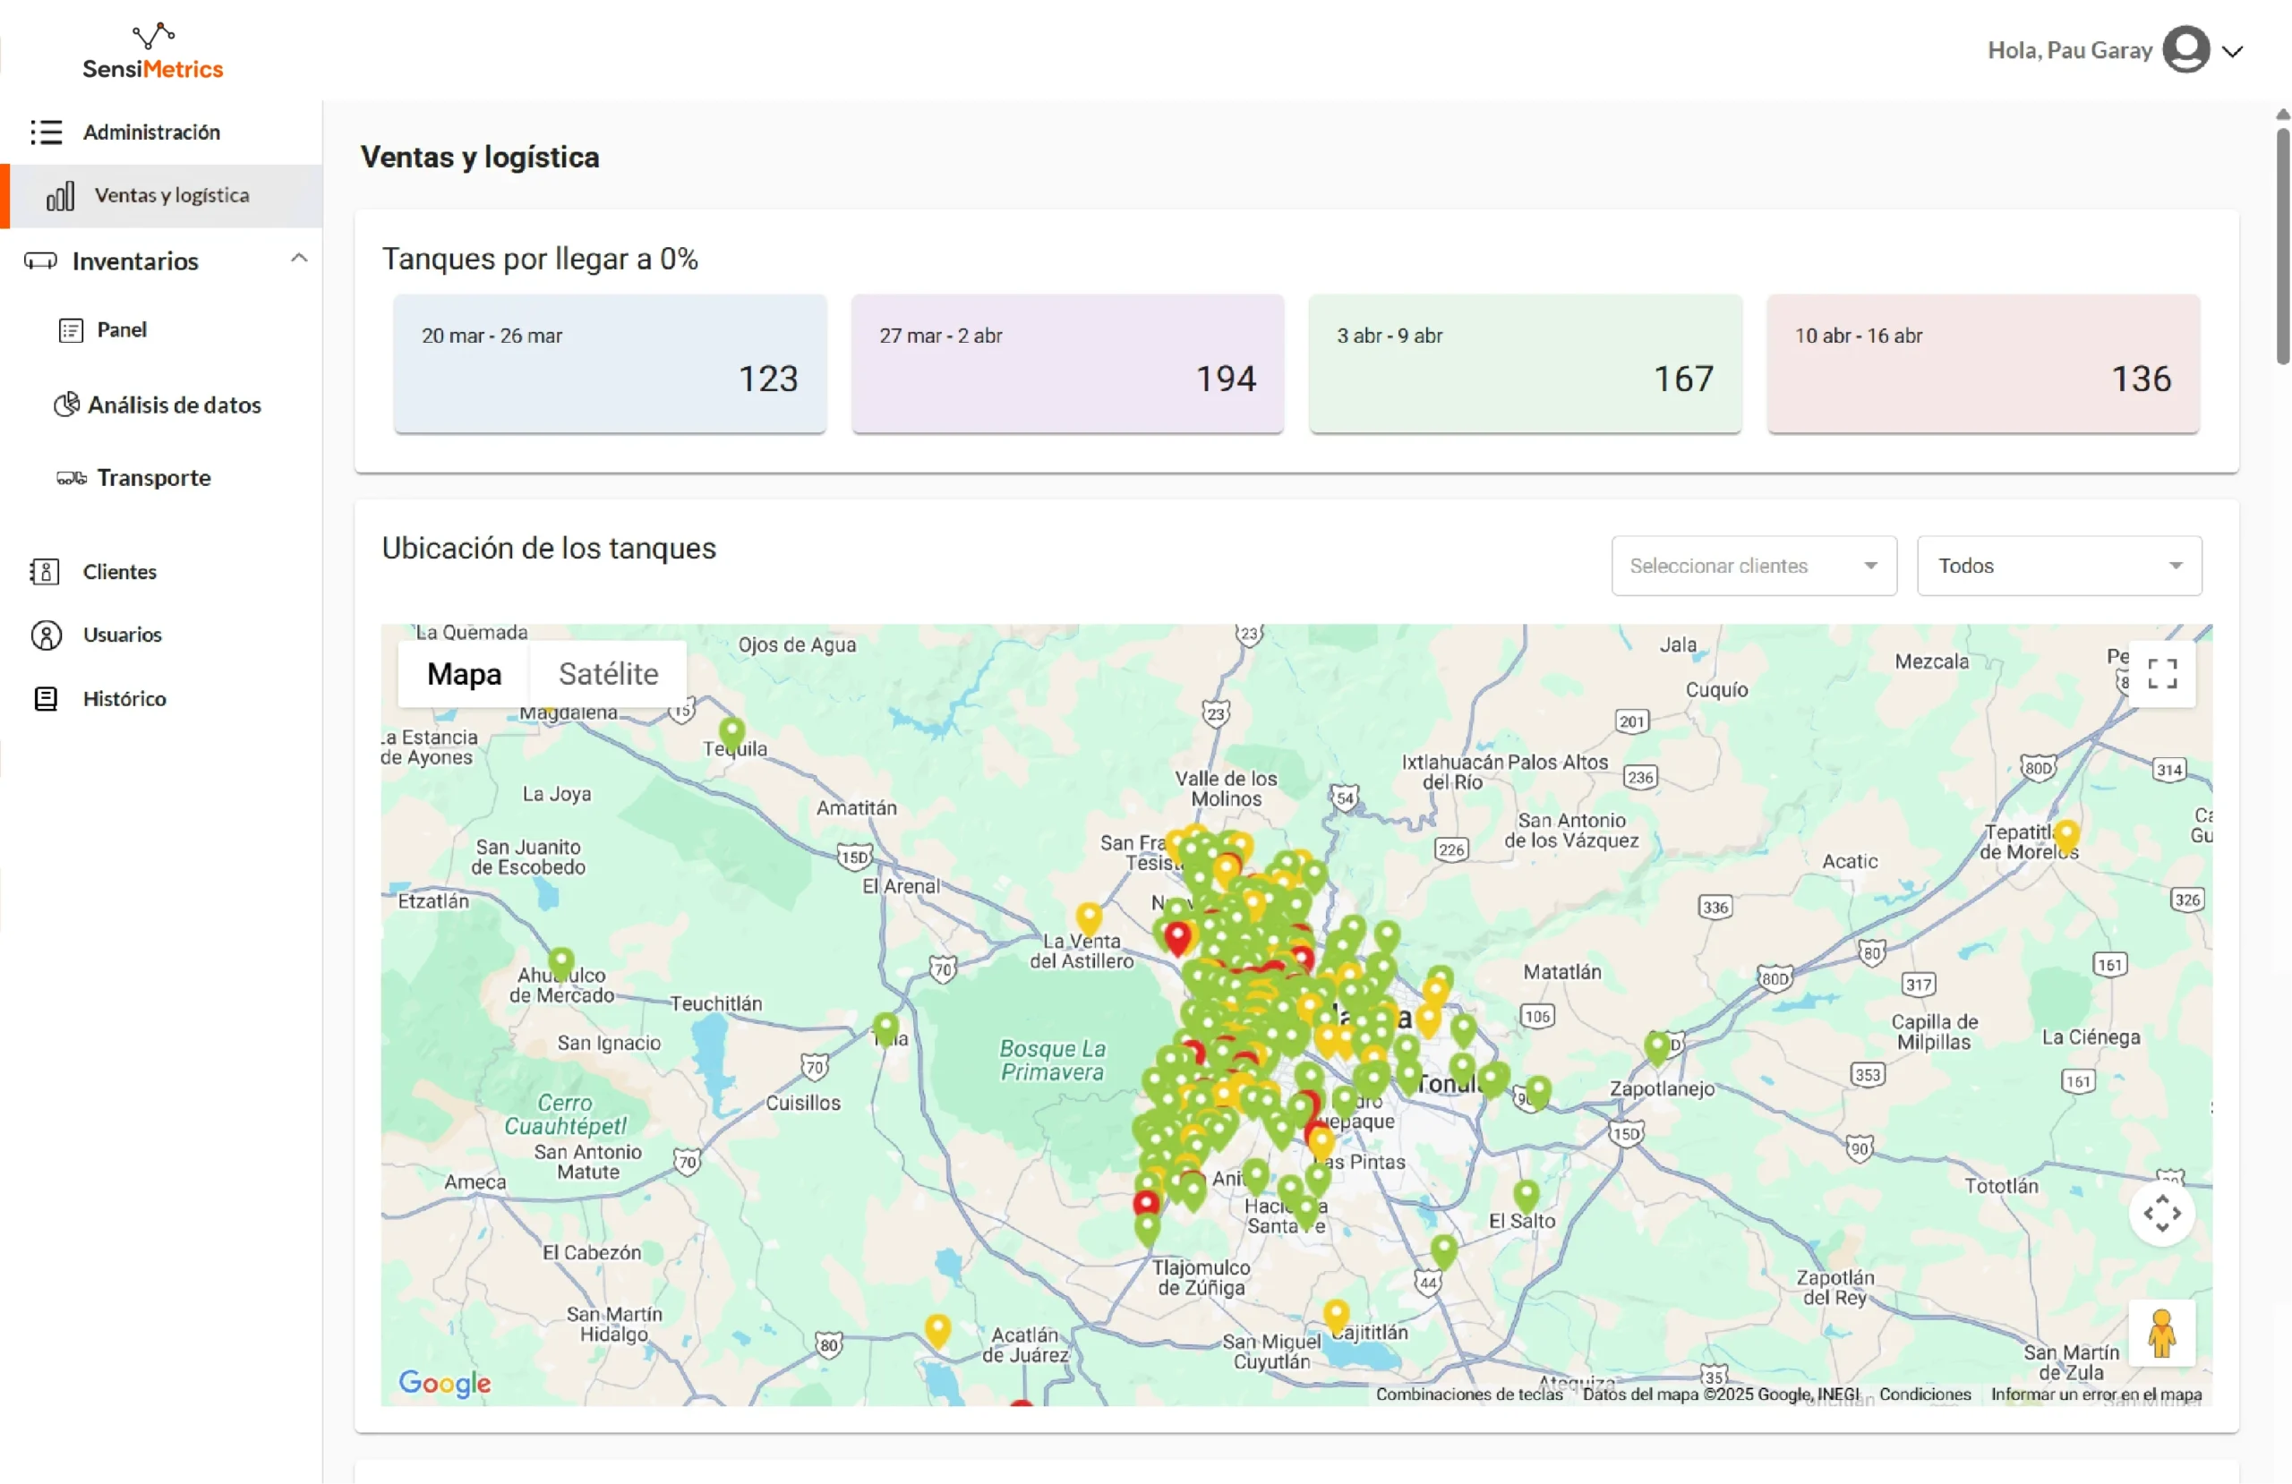
Task: Click the Google logo on the map
Action: [445, 1384]
